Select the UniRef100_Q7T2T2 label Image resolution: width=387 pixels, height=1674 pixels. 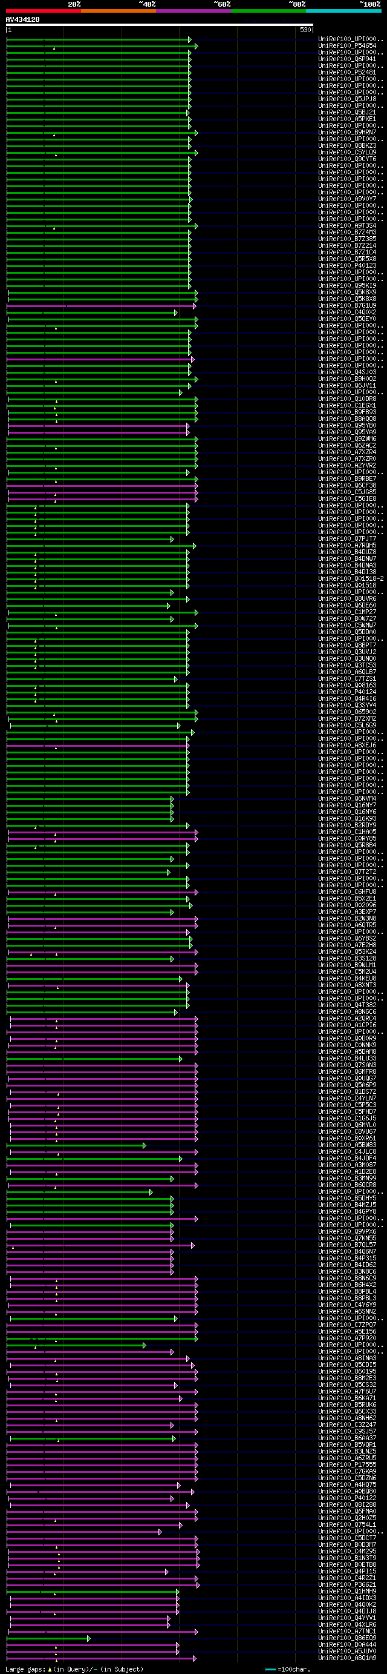tap(347, 872)
